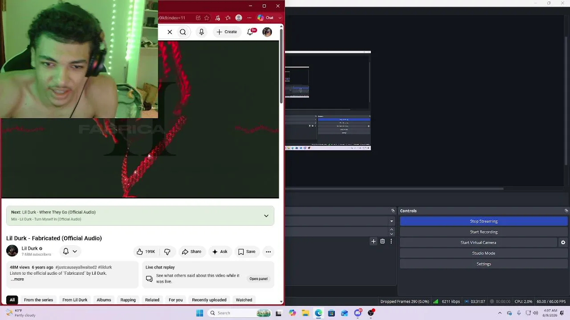Viewport: 570px width, 320px height.
Task: Open Windows Start menu
Action: (x=199, y=313)
